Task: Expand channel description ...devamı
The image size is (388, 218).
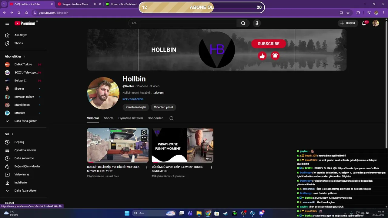Action: click(158, 93)
